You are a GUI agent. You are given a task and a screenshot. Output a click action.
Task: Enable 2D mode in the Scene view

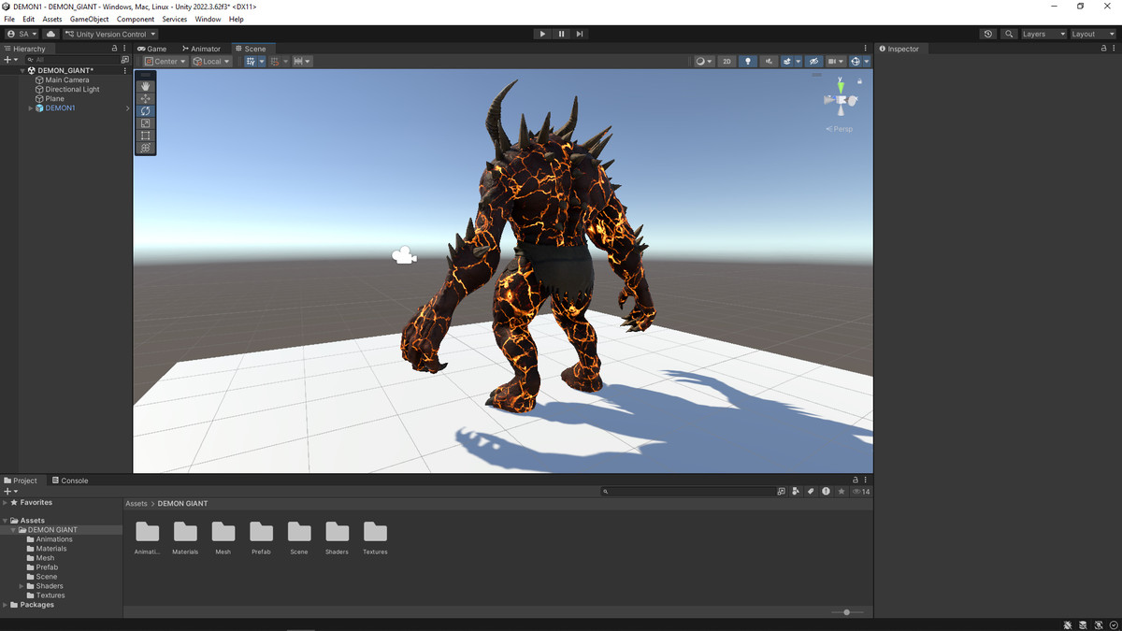tap(726, 61)
